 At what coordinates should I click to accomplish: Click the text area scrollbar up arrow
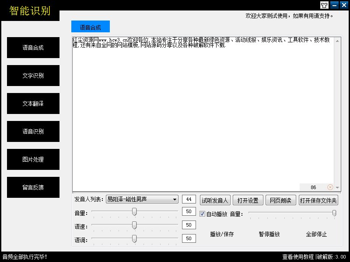coord(337,41)
